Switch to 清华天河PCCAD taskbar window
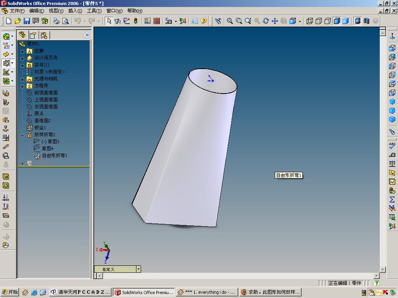Screen dimensions: 398x298 [x=80, y=292]
